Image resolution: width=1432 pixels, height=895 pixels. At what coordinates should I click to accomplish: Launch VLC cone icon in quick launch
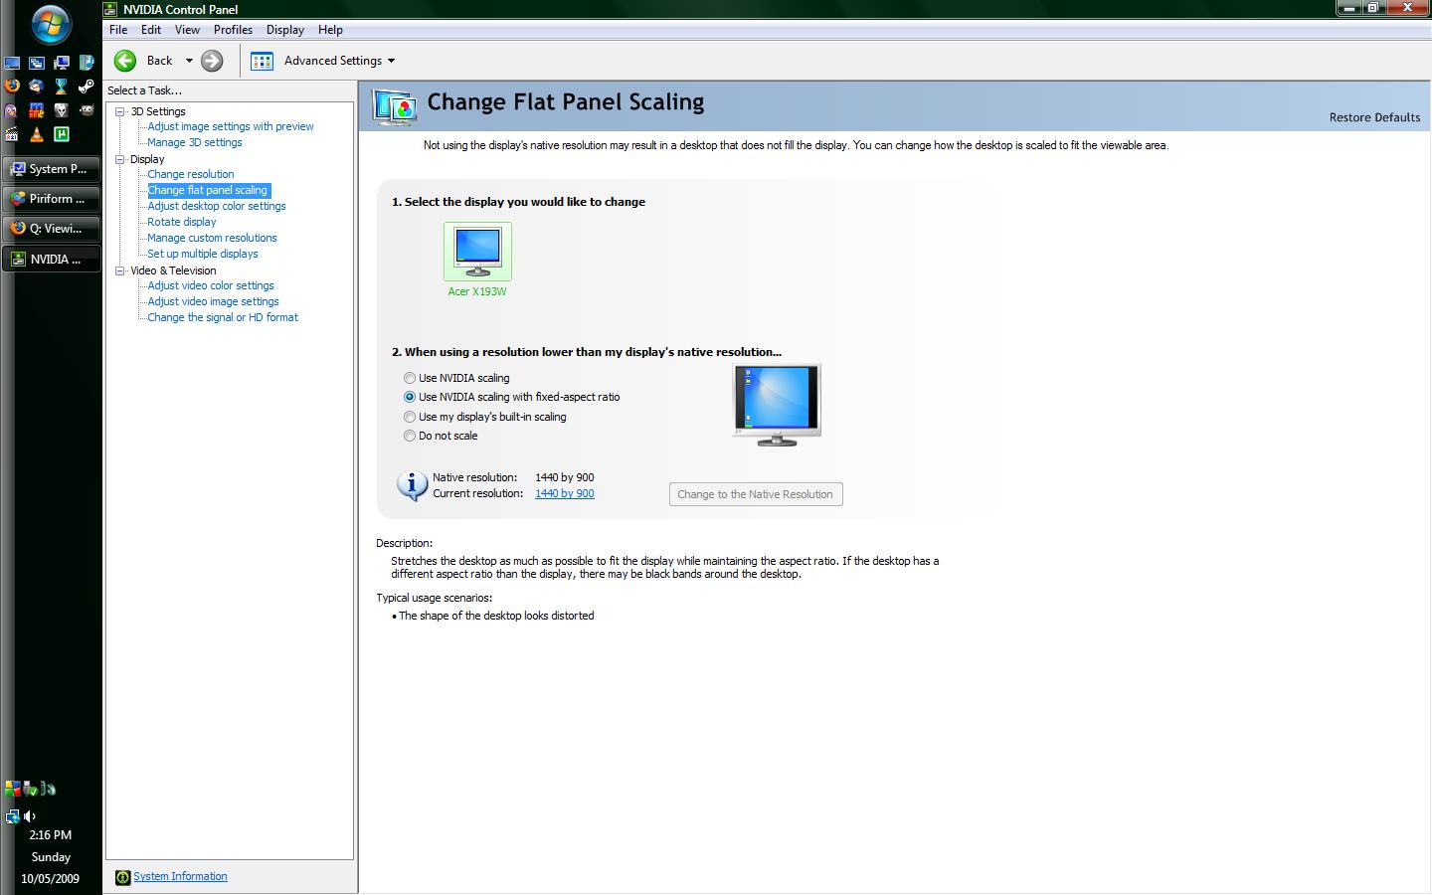[37, 135]
